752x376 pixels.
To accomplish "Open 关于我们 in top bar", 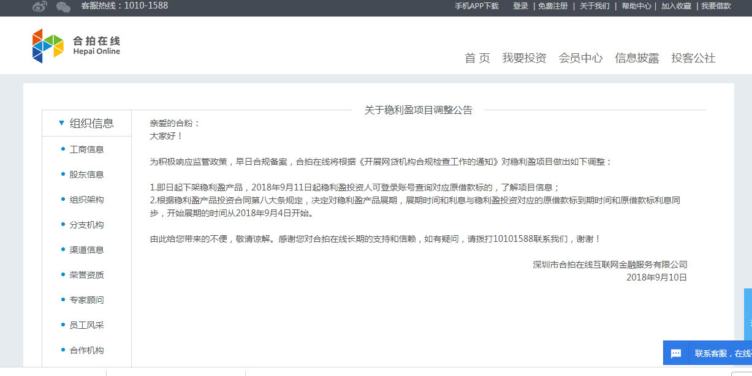I will 594,6.
